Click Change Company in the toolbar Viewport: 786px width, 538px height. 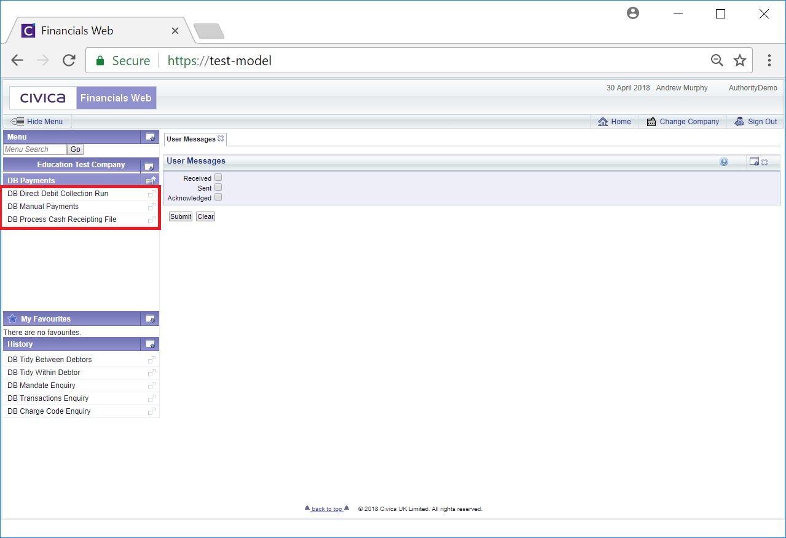pyautogui.click(x=683, y=122)
